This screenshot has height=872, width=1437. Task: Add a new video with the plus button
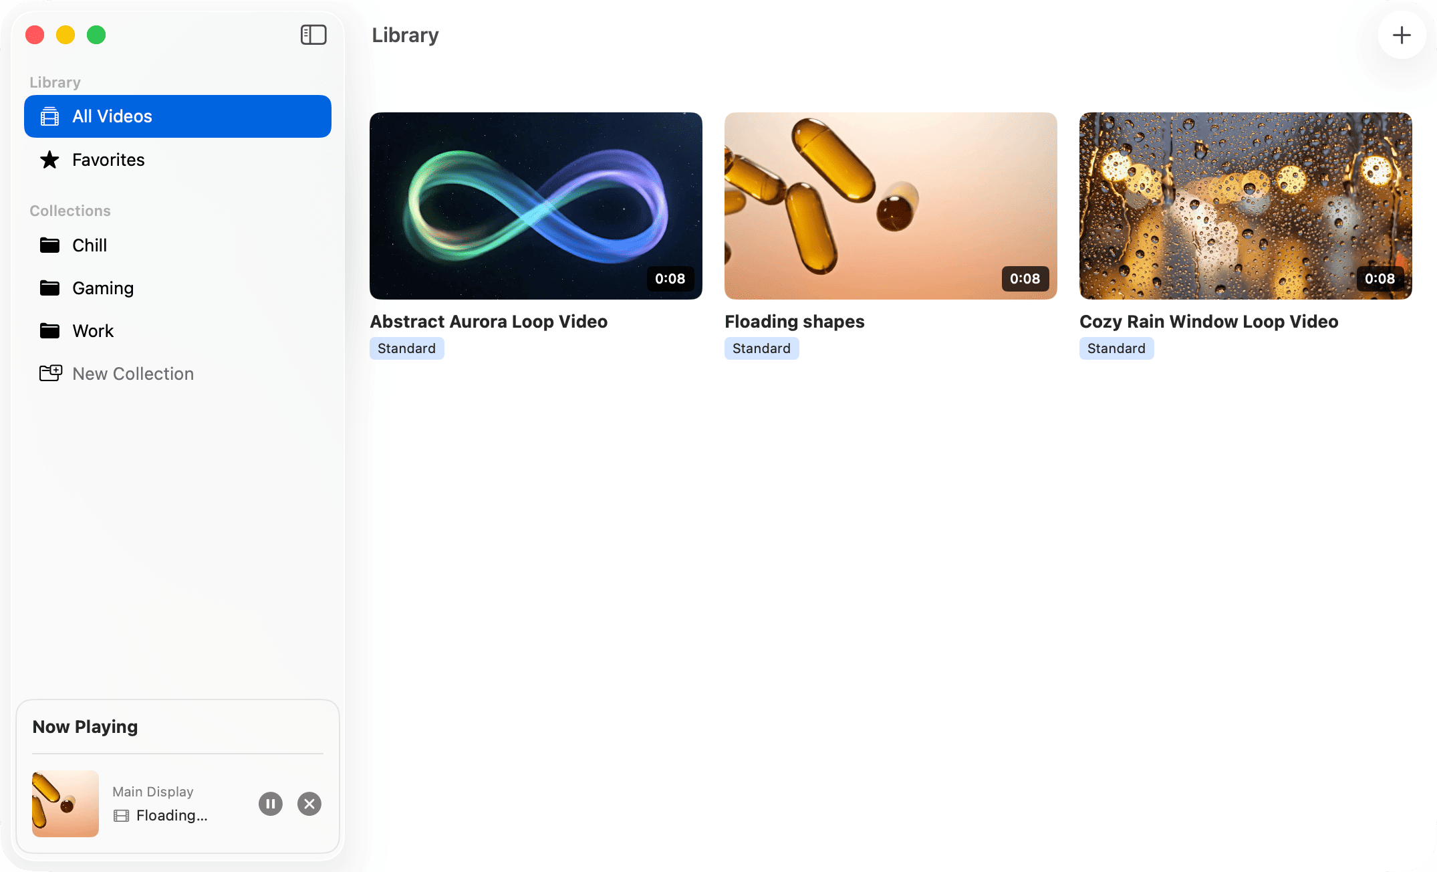[x=1401, y=35]
